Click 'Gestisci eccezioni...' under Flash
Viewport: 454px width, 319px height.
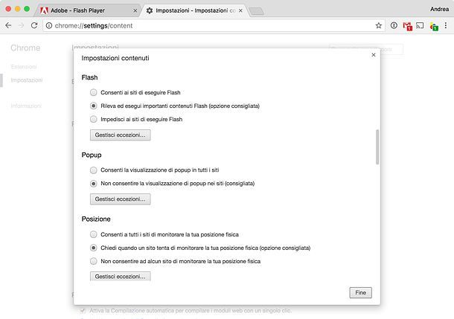(x=120, y=135)
